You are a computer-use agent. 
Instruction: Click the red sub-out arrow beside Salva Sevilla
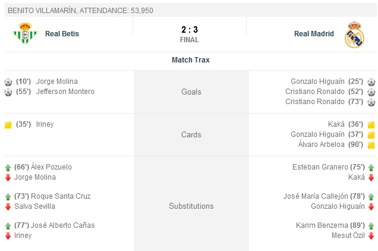coord(8,206)
